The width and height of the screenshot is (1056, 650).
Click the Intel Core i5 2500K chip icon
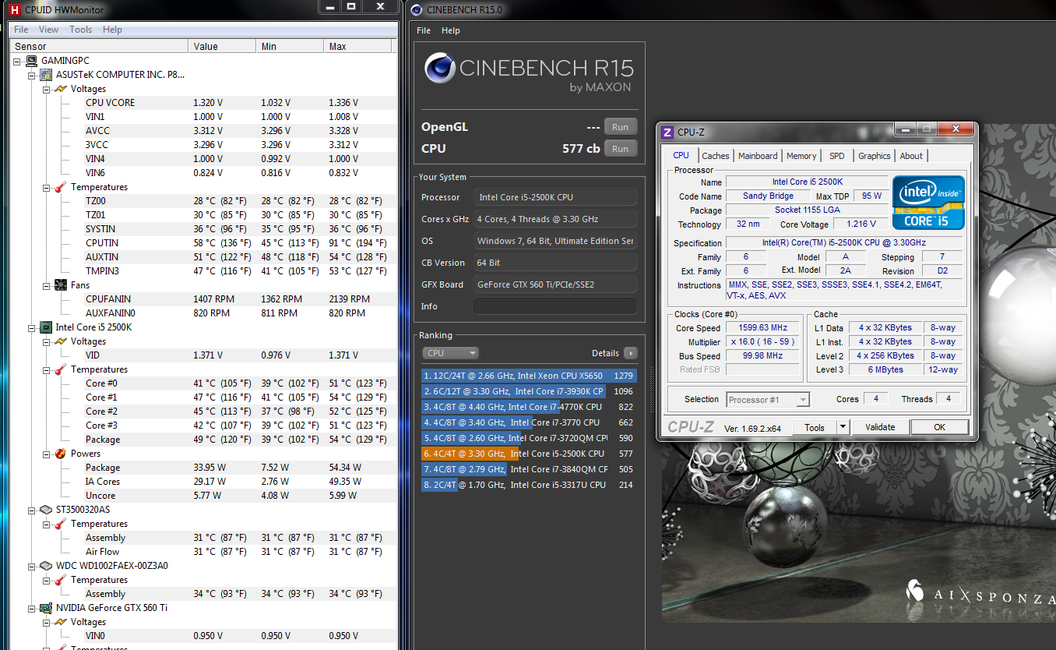tap(46, 327)
